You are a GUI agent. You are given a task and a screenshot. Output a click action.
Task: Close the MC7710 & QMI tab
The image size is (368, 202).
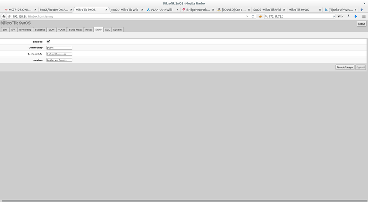pyautogui.click(x=35, y=10)
